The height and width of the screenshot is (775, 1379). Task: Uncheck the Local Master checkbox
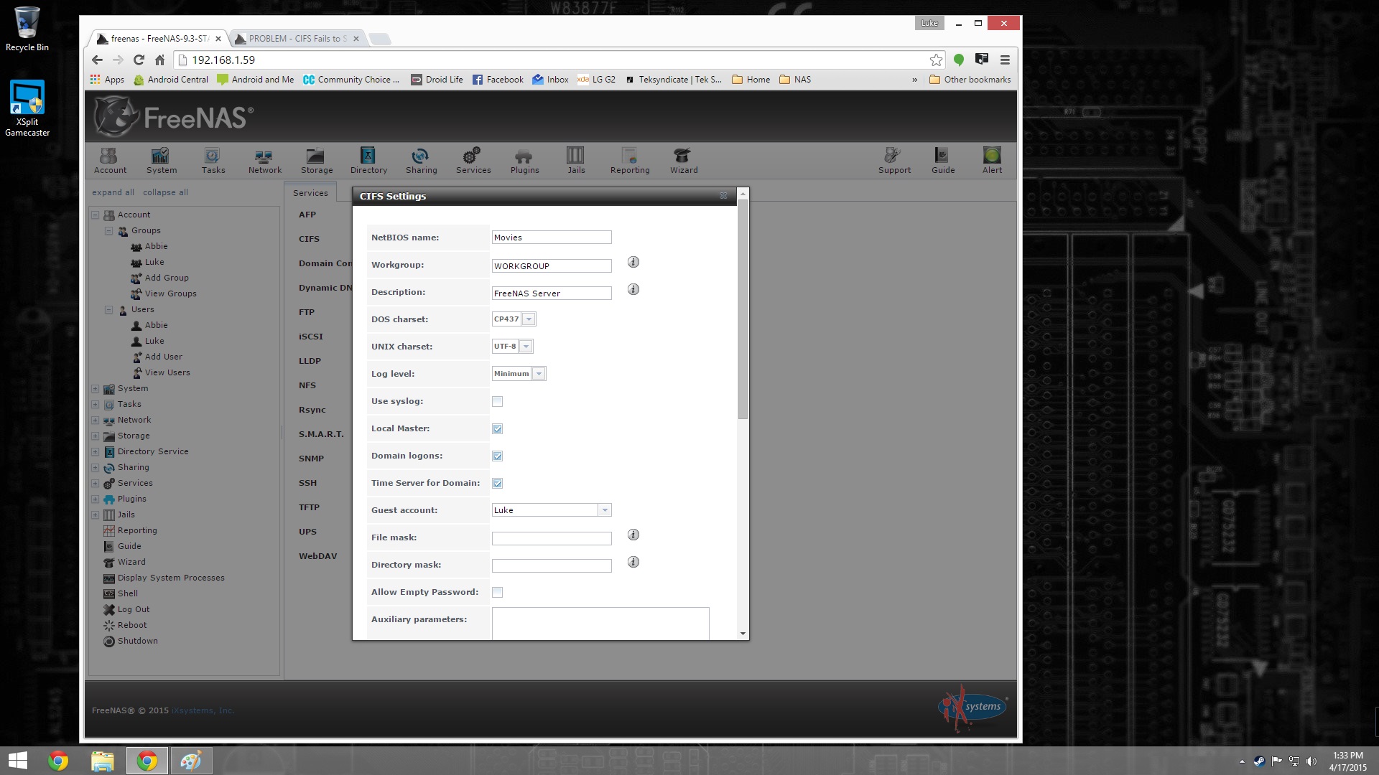click(497, 429)
